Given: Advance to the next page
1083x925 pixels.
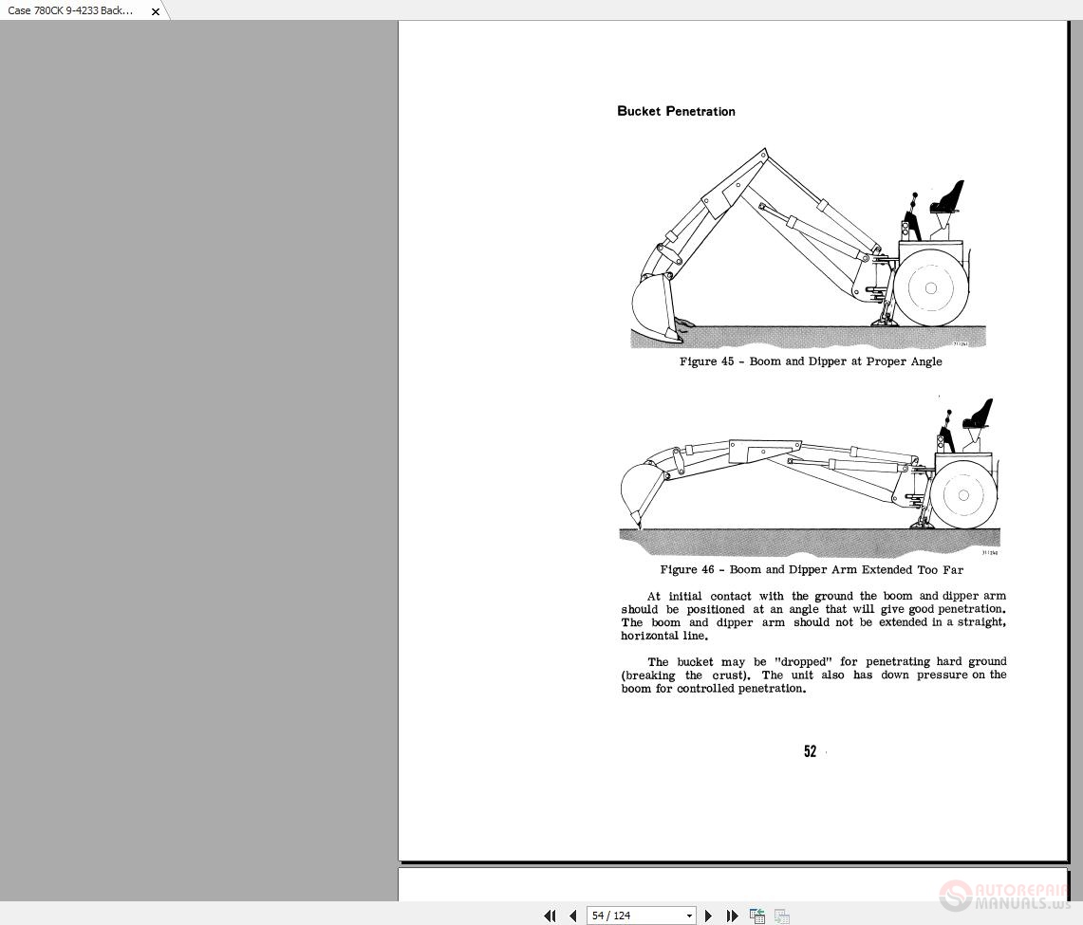Looking at the screenshot, I should point(709,916).
